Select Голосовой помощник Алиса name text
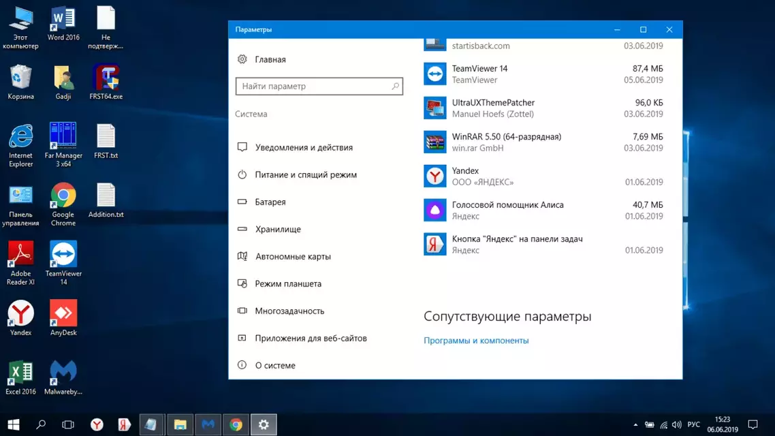The width and height of the screenshot is (775, 436). tap(507, 205)
